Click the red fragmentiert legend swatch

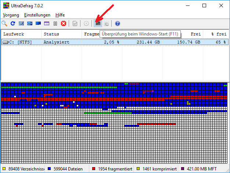[x=94, y=169]
